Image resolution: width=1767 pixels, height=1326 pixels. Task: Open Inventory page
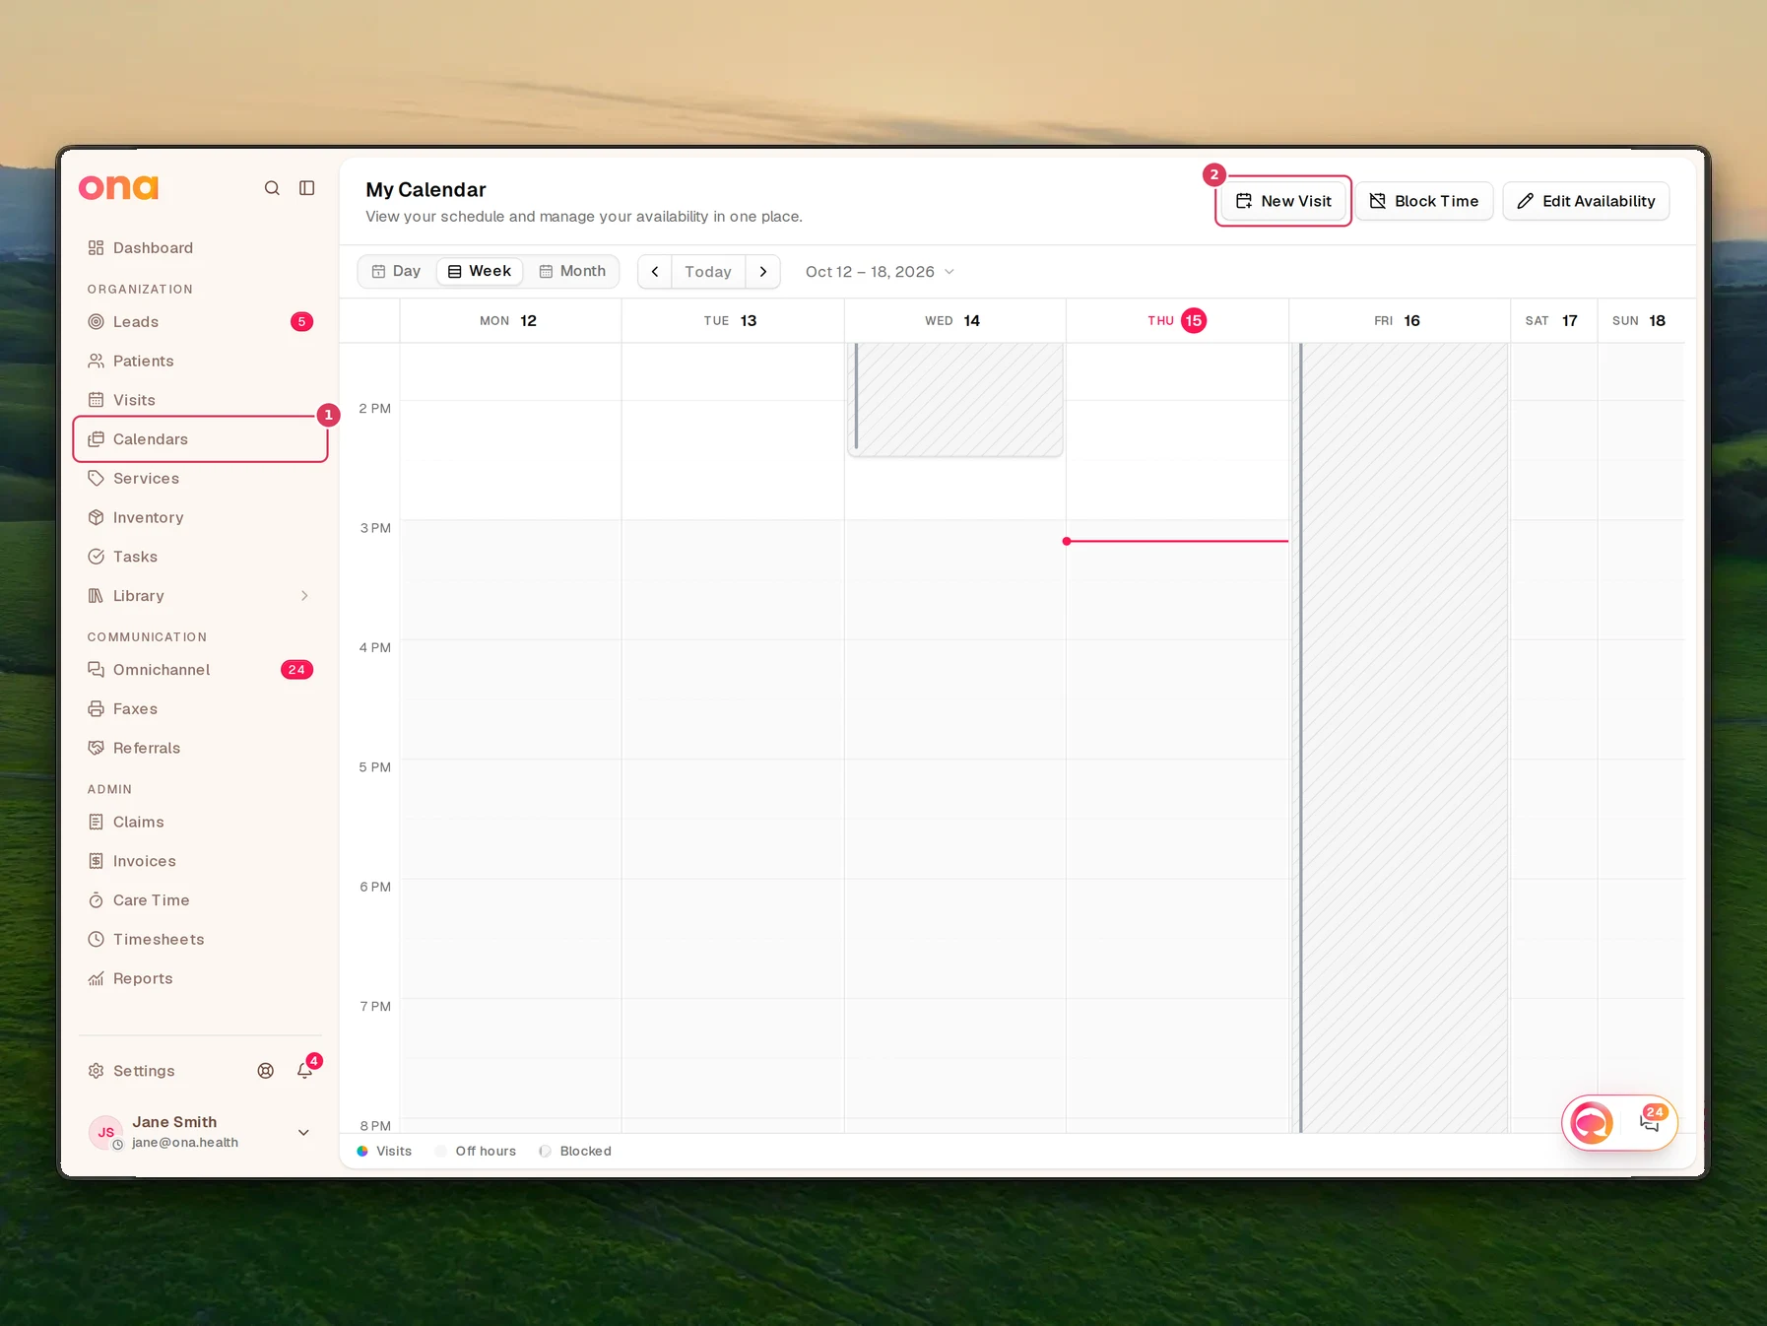coord(200,517)
